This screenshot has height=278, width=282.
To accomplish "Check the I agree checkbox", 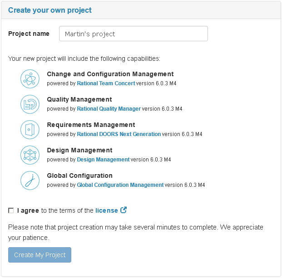I will tap(11, 210).
